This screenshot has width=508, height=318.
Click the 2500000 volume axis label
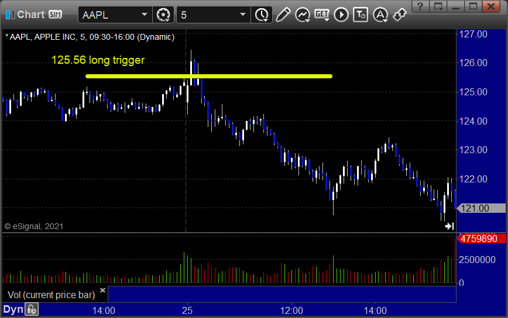477,260
